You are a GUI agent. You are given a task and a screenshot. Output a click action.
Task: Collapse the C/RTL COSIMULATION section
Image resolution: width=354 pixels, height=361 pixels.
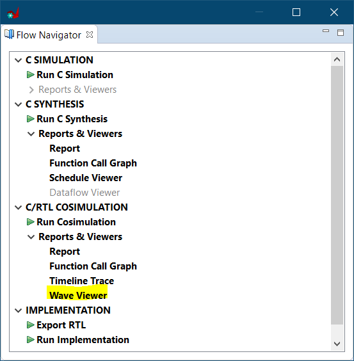[x=18, y=207]
